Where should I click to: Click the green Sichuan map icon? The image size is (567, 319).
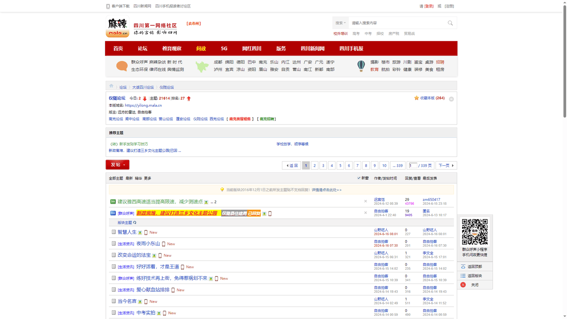coord(202,66)
